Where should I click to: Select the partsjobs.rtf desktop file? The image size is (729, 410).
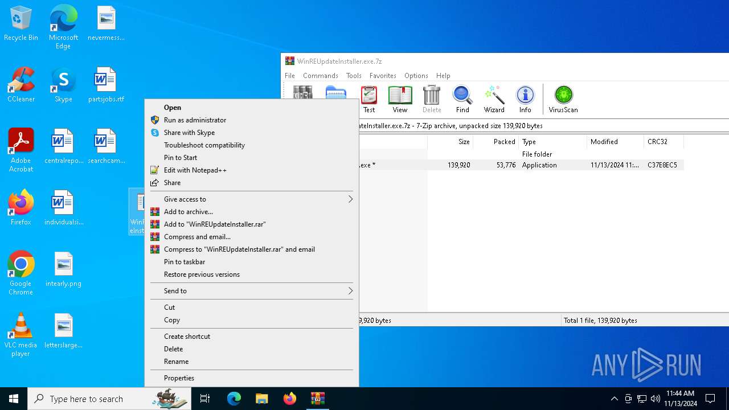[x=106, y=85]
